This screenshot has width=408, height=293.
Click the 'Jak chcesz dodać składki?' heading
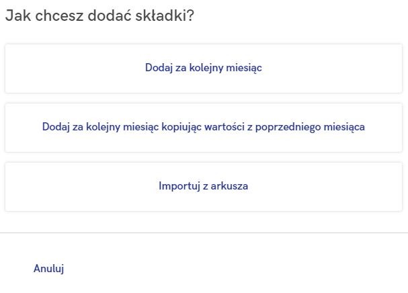point(99,15)
